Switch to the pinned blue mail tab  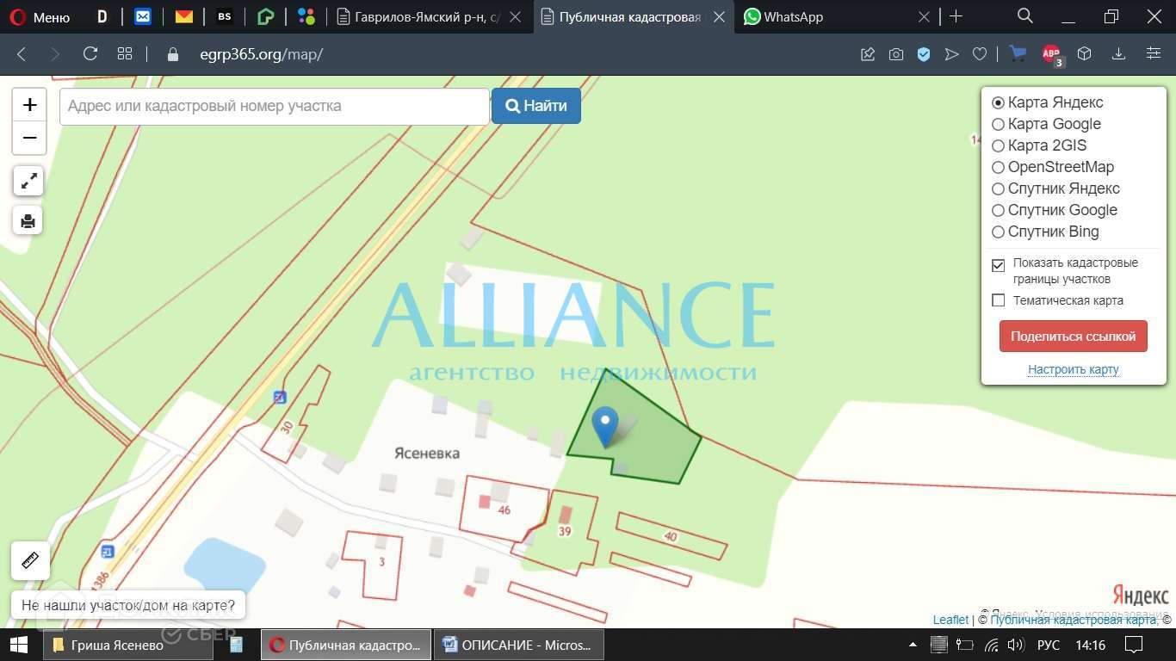[143, 16]
